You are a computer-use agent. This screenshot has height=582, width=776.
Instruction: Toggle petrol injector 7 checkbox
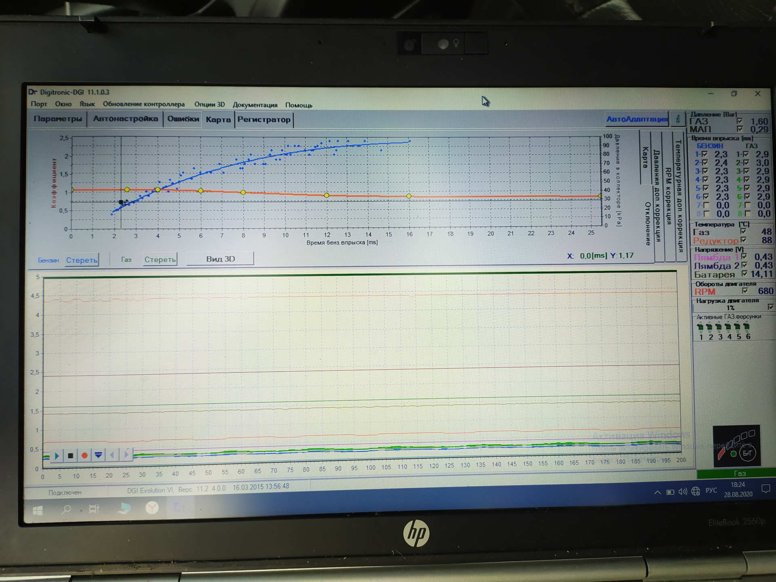click(x=706, y=205)
